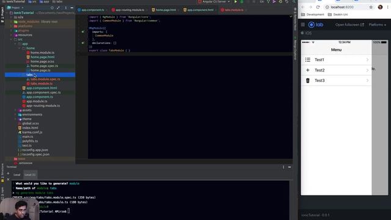Image resolution: width=391 pixels, height=220 pixels.
Task: Open home.page.html in project tree
Action: pyautogui.click(x=42, y=57)
